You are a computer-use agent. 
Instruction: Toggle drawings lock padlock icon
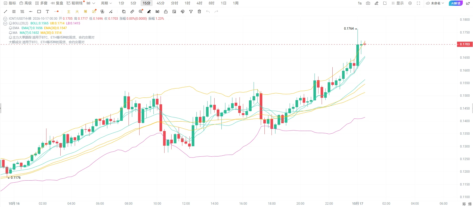click(x=166, y=12)
